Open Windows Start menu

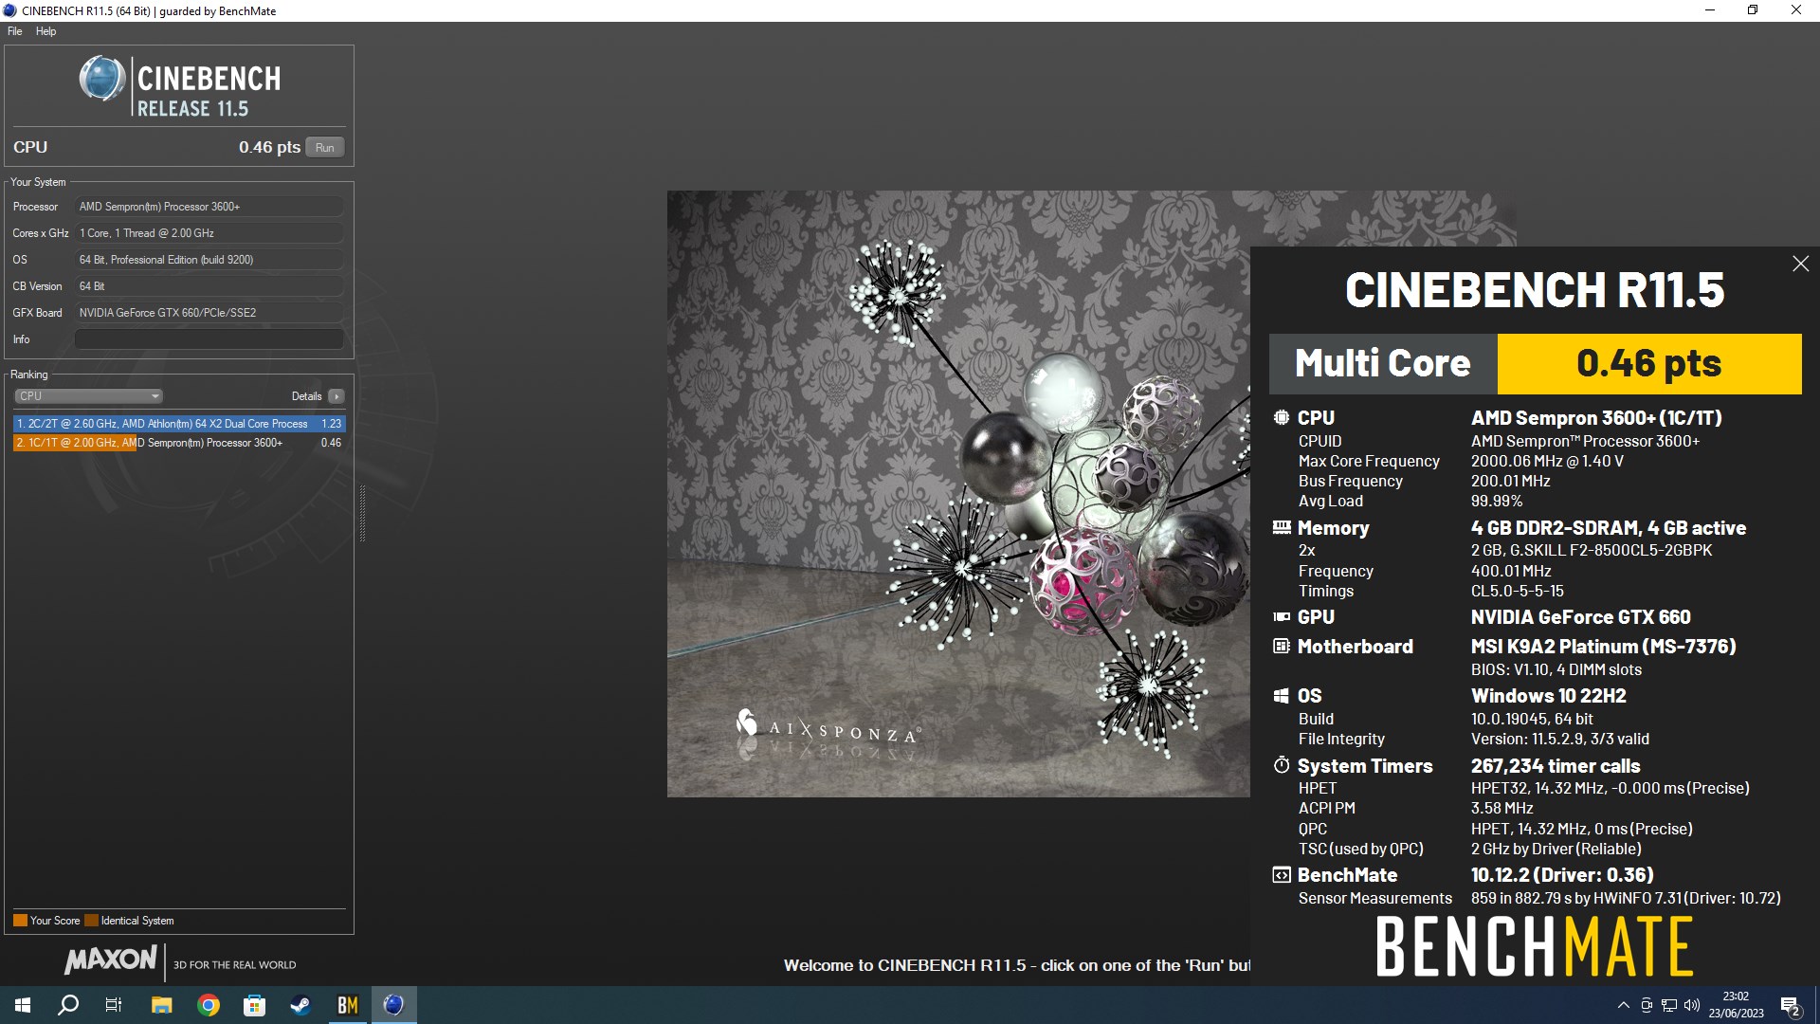(23, 1005)
